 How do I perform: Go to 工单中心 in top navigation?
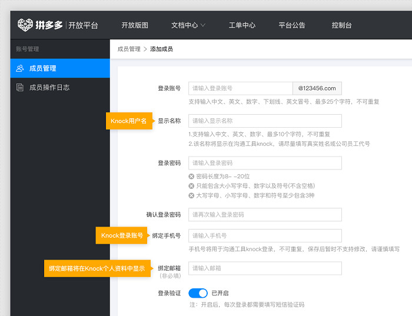[242, 25]
